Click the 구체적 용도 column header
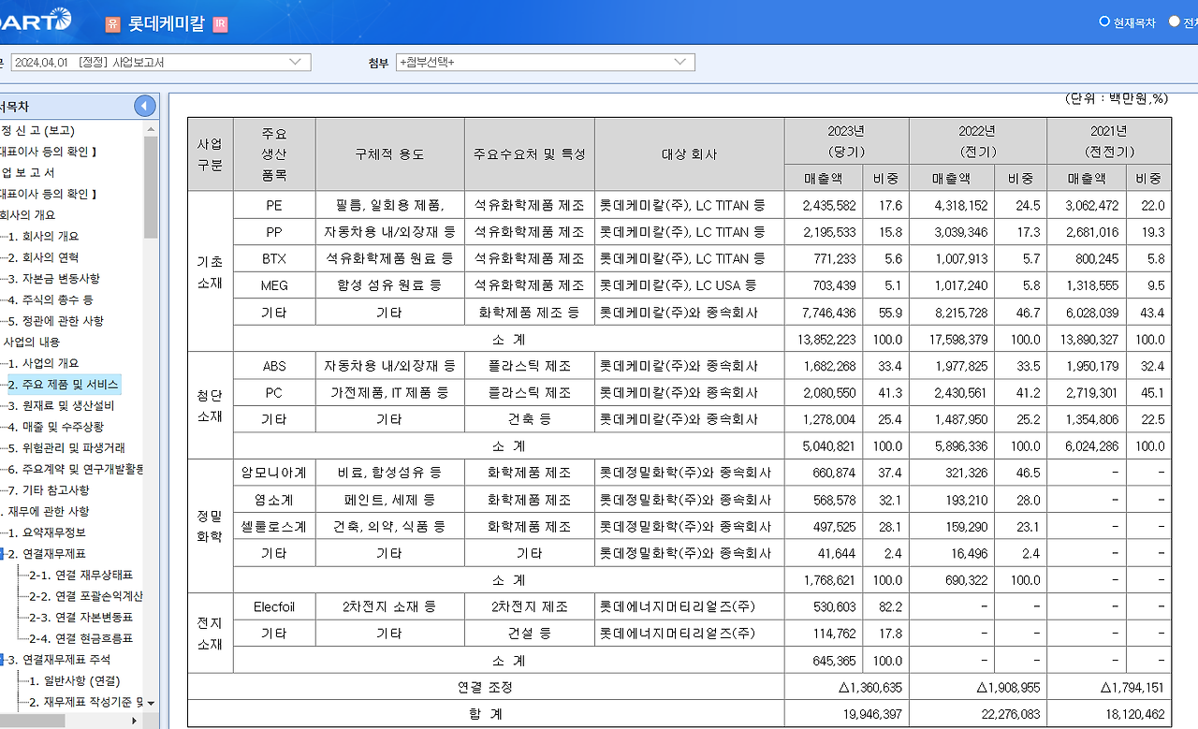 (x=389, y=154)
